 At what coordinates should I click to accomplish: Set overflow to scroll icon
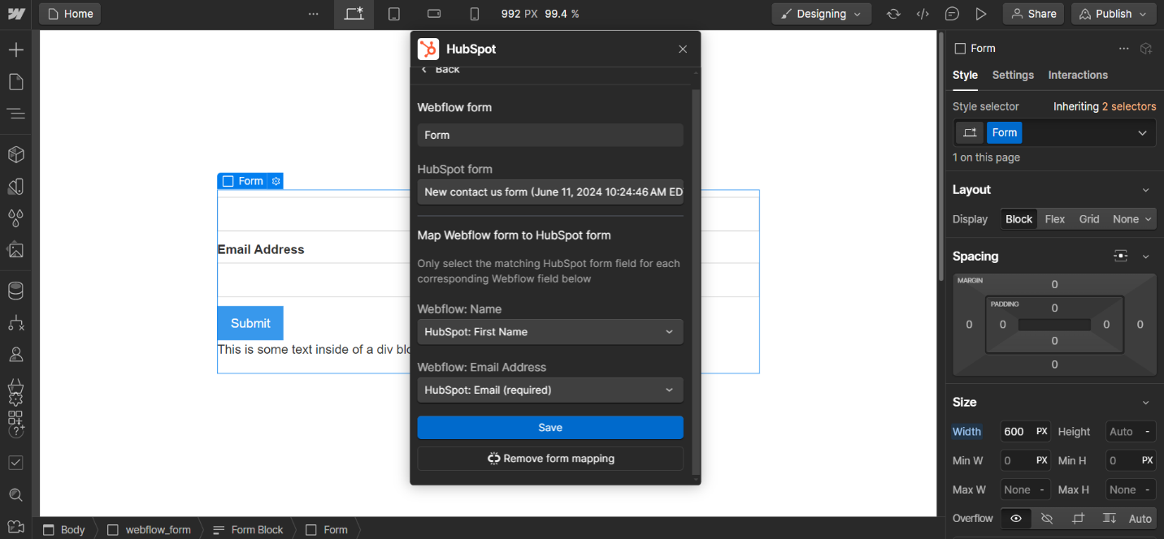tap(1109, 518)
